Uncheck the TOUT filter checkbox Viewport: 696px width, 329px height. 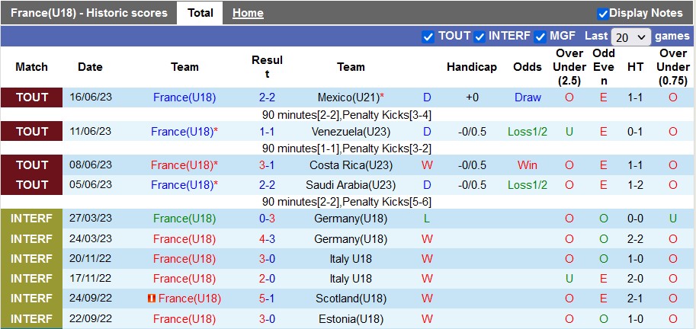pos(428,37)
